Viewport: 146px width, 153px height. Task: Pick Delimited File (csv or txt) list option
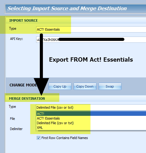(91, 123)
